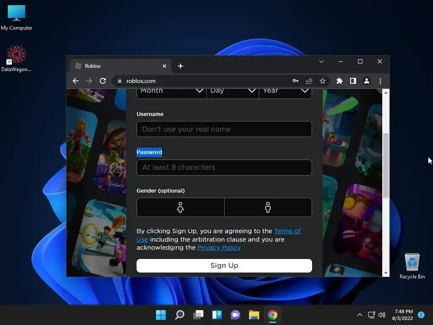The image size is (433, 325).
Task: Click the Chrome taskbar icon
Action: (x=273, y=315)
